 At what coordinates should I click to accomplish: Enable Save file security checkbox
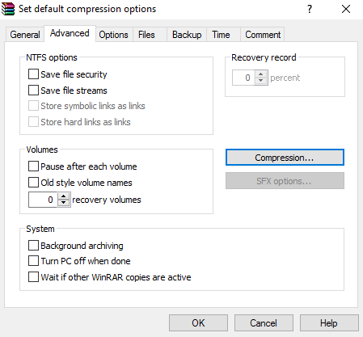coord(33,74)
